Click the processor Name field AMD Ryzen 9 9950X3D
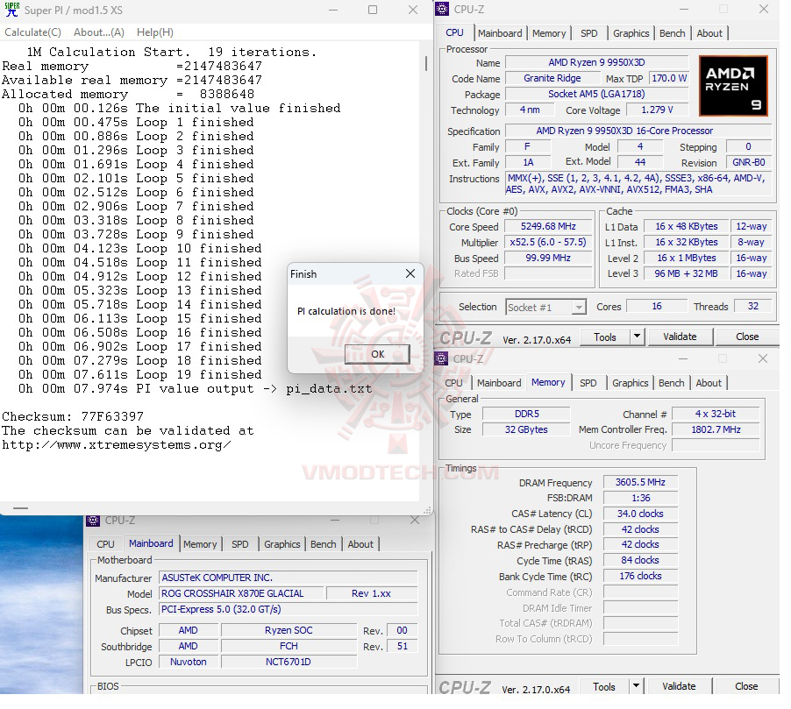Viewport: 791px width, 709px height. pos(597,62)
